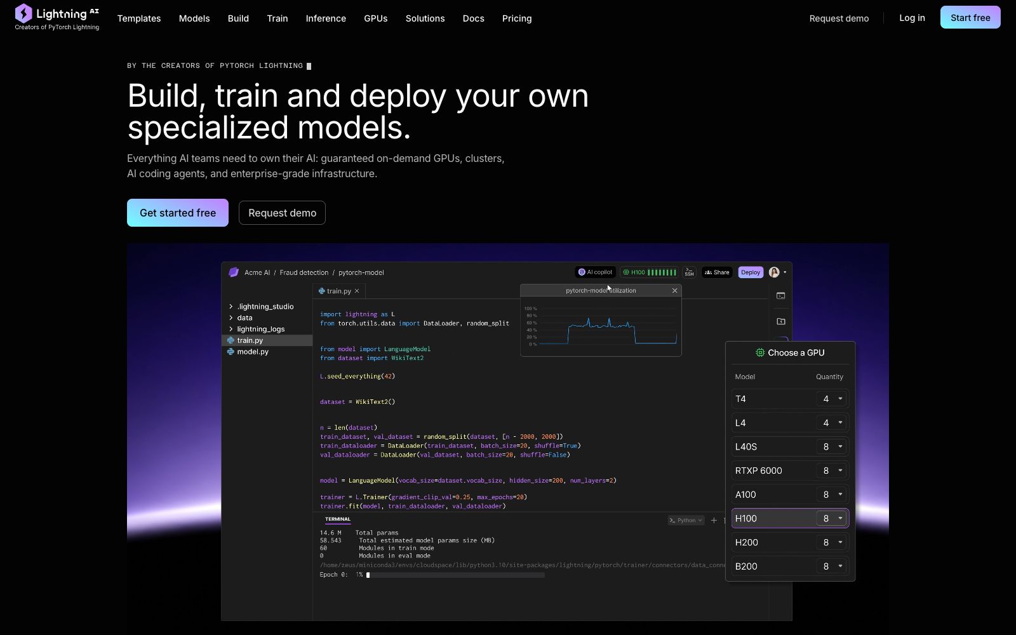Open the Docs link
Image resolution: width=1016 pixels, height=635 pixels.
point(474,18)
